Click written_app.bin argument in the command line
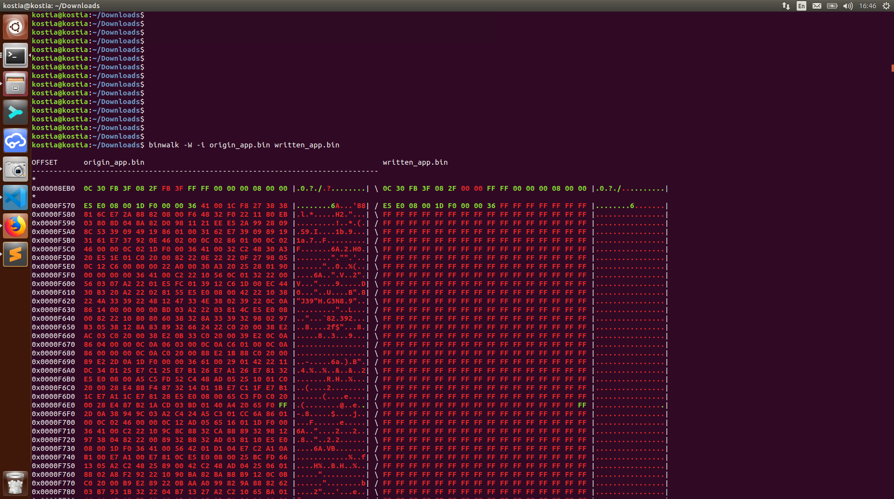 tap(307, 145)
